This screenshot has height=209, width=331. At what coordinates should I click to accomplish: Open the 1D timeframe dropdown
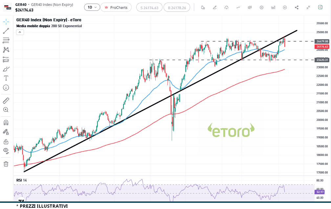point(92,7)
